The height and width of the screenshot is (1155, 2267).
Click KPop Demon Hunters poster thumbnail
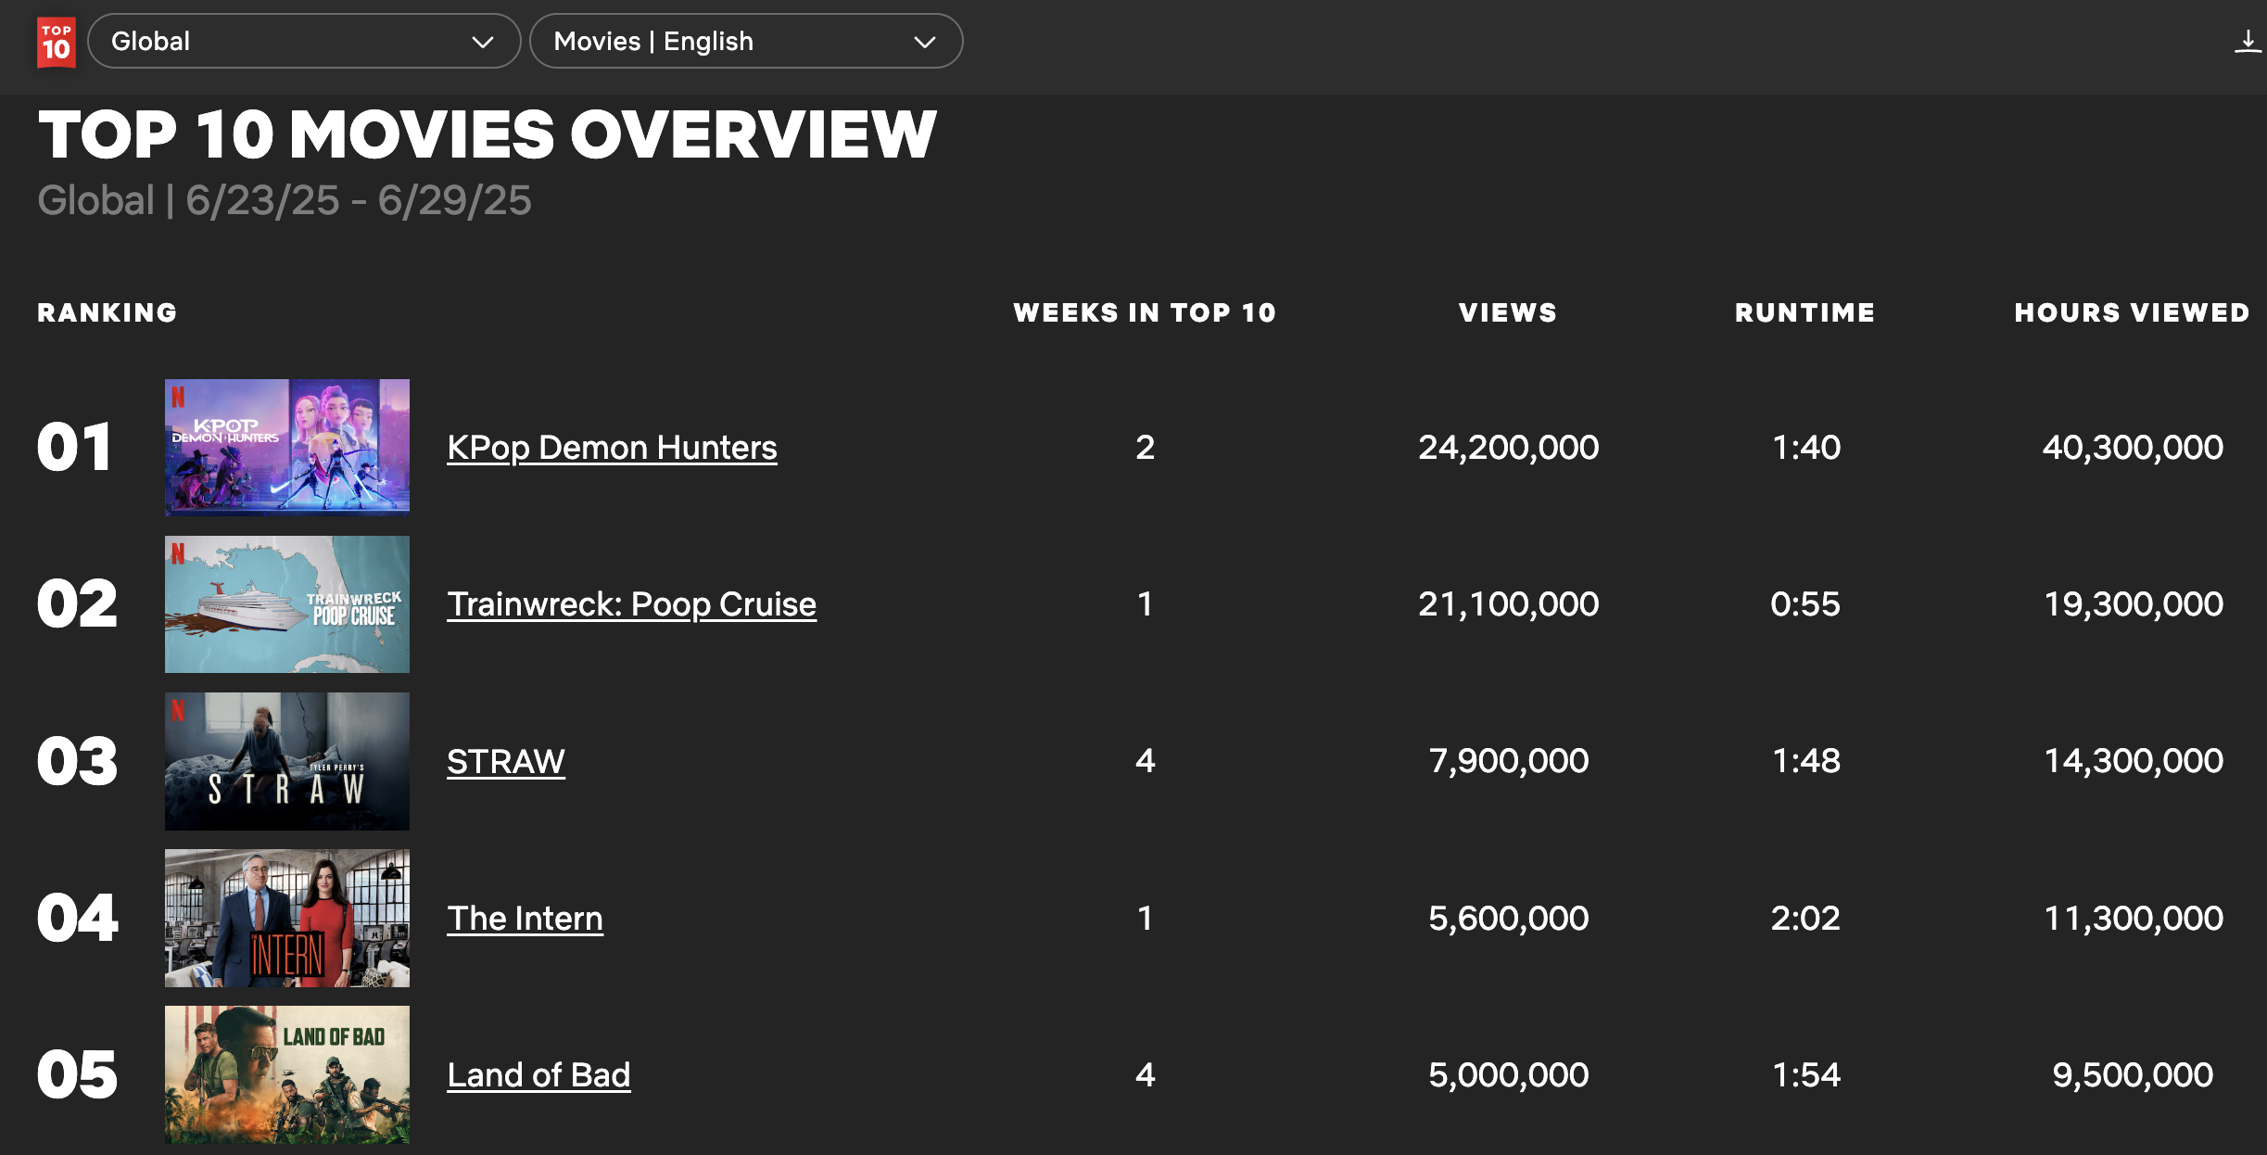tap(287, 447)
